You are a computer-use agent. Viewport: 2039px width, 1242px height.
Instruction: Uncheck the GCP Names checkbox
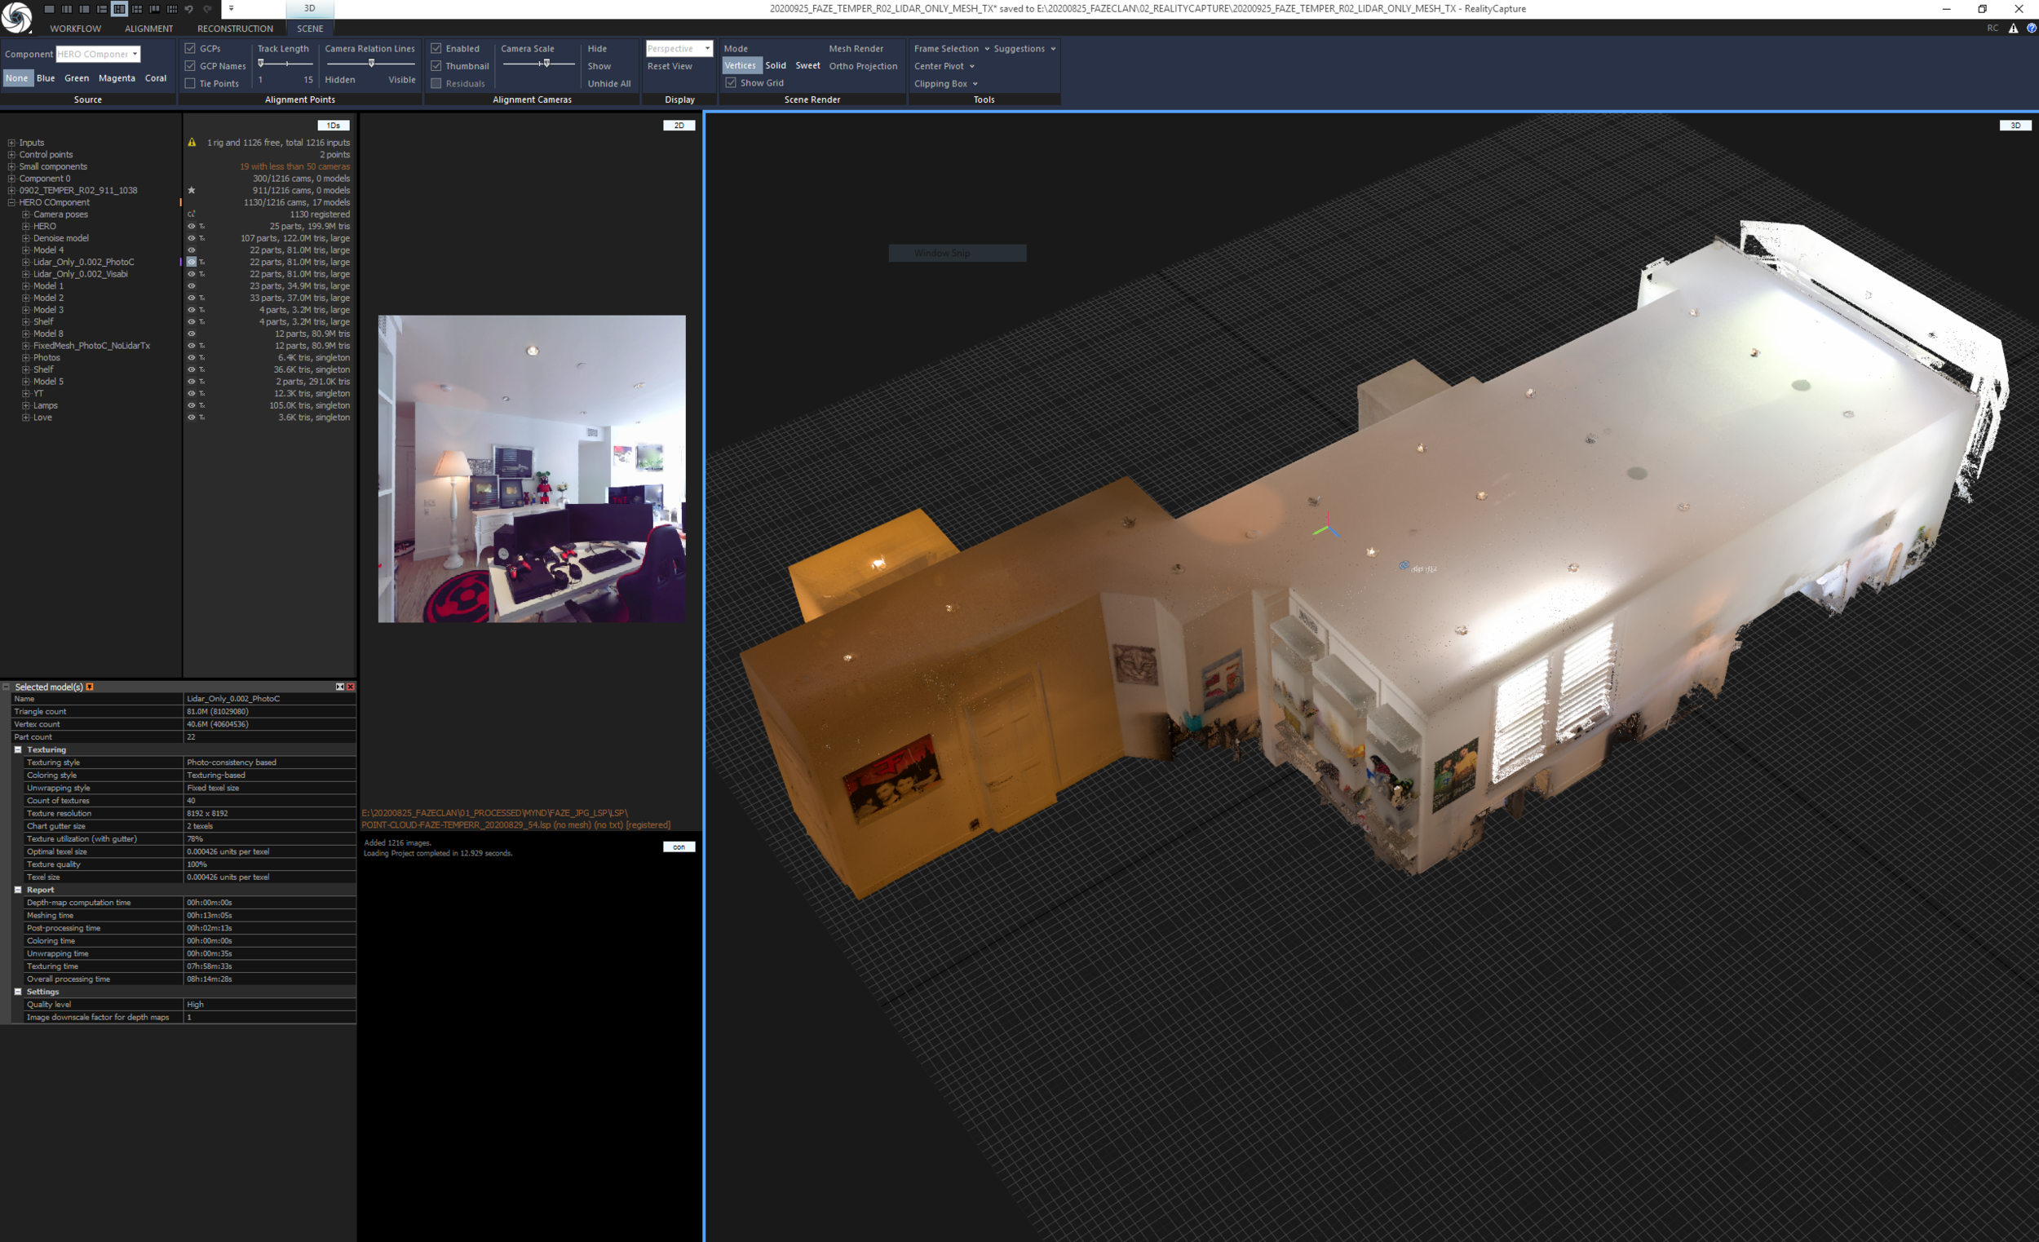point(190,66)
